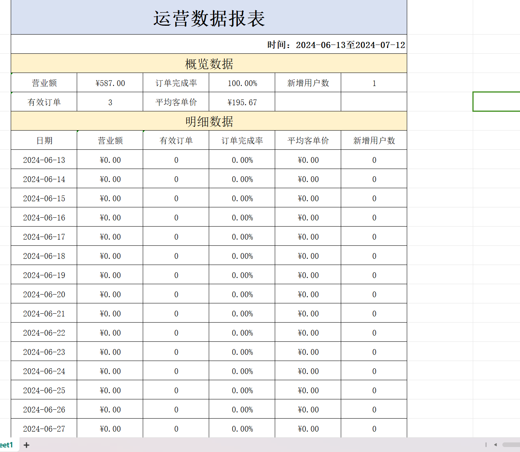Select the date cell 2024-06-18
The image size is (520, 452).
pyautogui.click(x=44, y=255)
